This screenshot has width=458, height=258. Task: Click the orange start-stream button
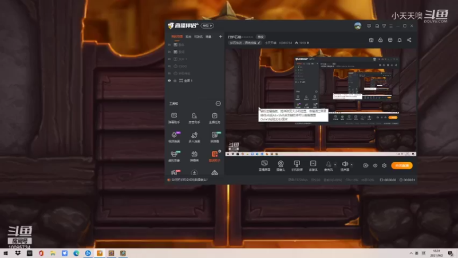tap(402, 166)
